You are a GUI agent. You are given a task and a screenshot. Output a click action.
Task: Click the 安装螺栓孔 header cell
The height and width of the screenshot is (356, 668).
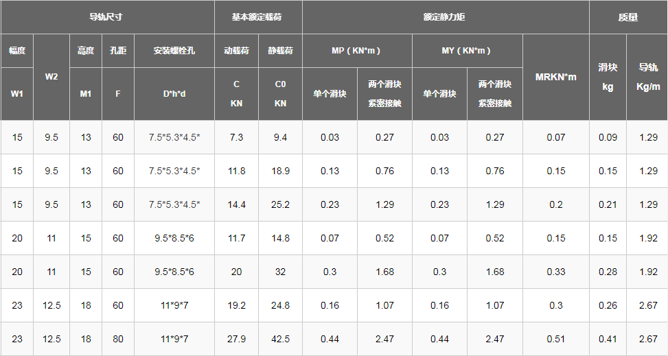coord(174,51)
